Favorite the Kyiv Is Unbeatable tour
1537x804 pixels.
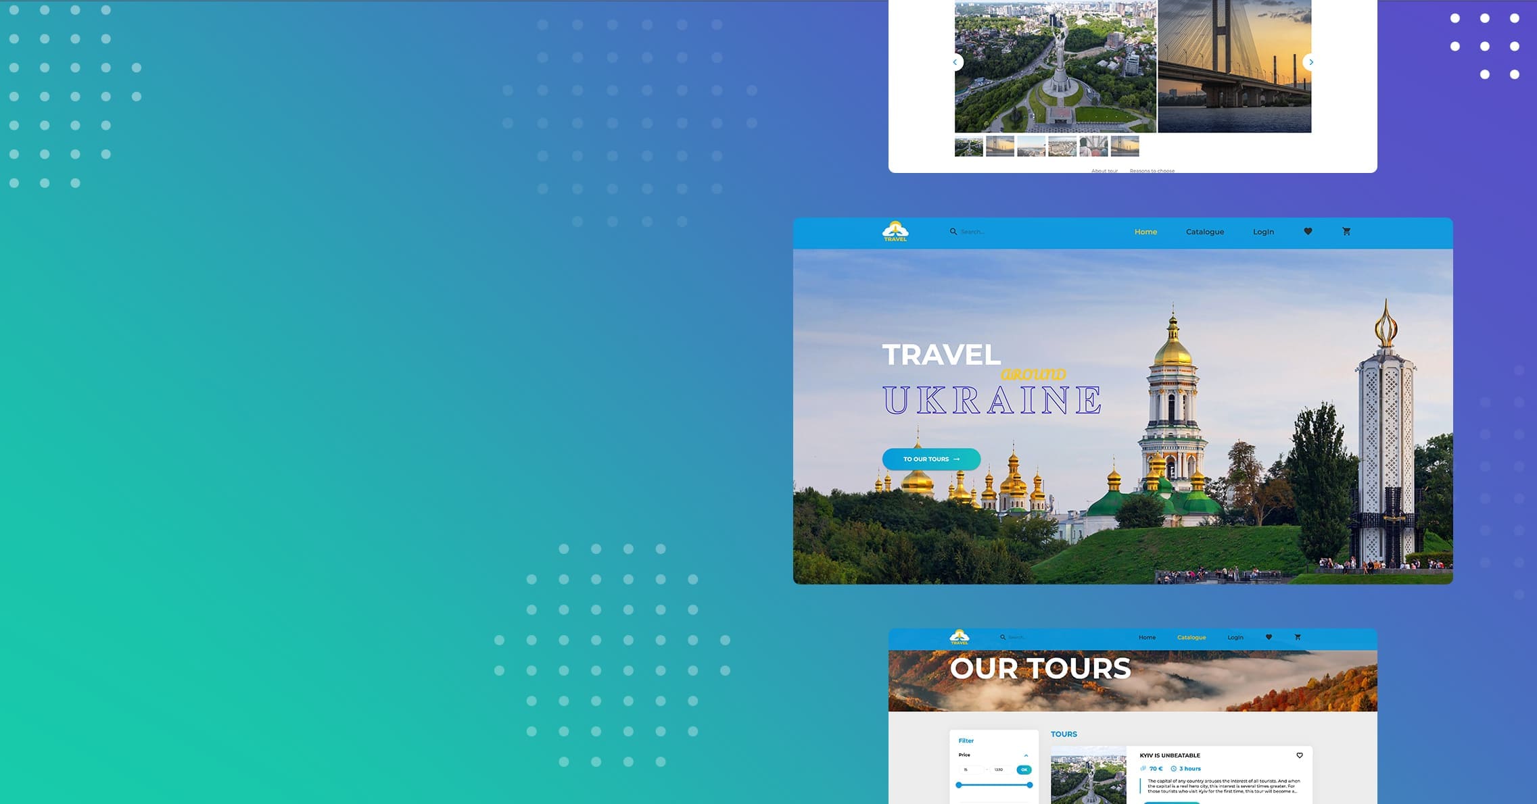coord(1299,755)
